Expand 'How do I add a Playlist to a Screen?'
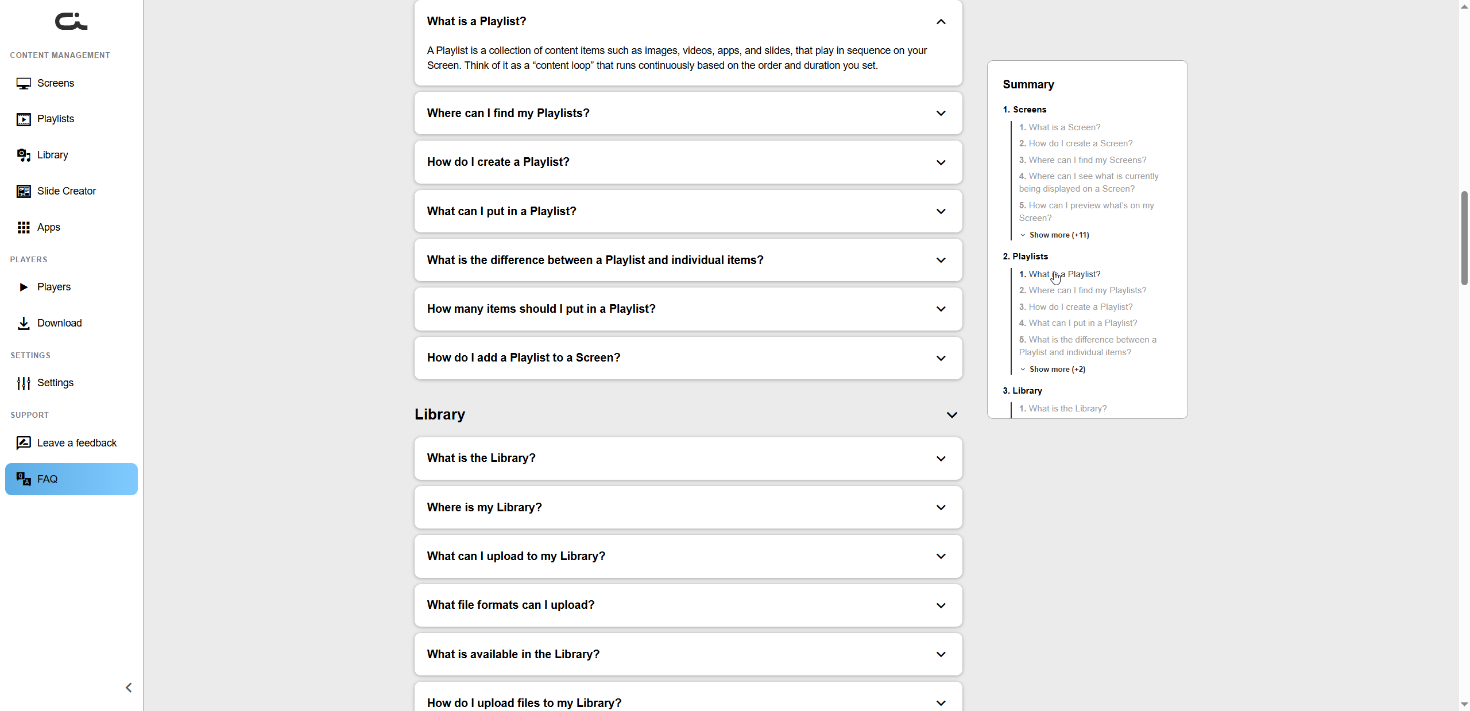 click(x=941, y=358)
